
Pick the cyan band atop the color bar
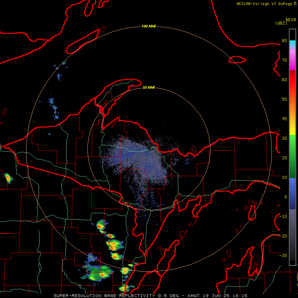[x=292, y=44]
